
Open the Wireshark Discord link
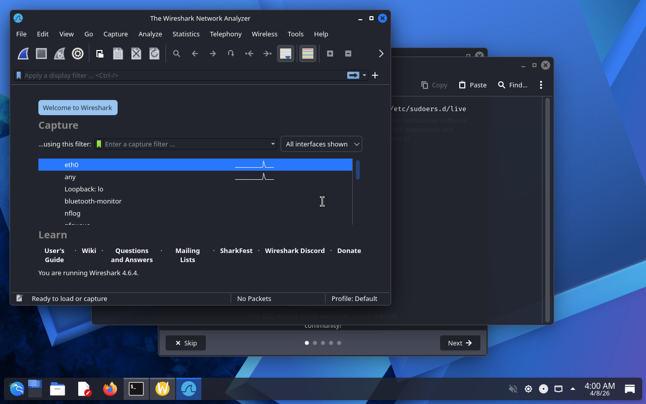295,250
